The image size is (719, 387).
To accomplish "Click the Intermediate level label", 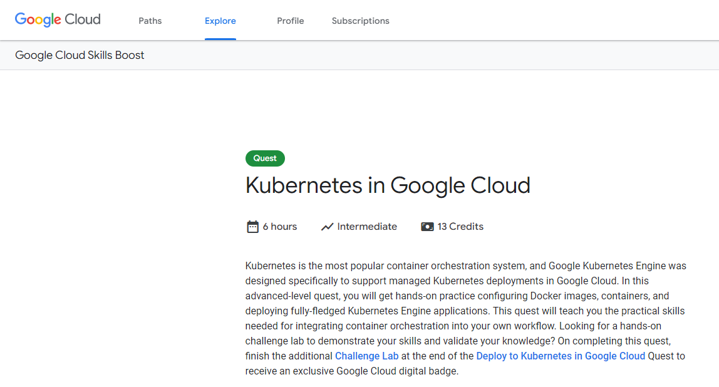I will click(x=367, y=227).
